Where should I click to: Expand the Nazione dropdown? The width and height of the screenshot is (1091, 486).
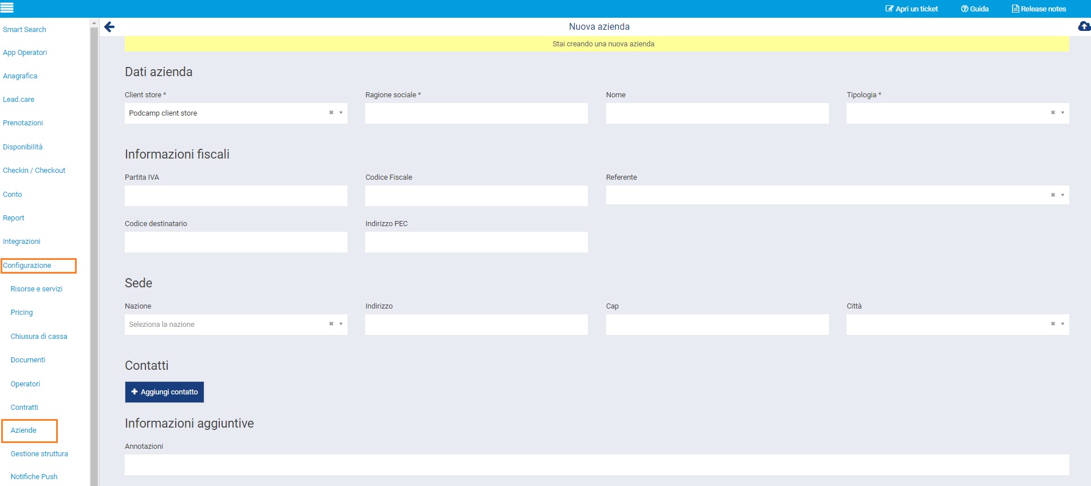pyautogui.click(x=341, y=324)
